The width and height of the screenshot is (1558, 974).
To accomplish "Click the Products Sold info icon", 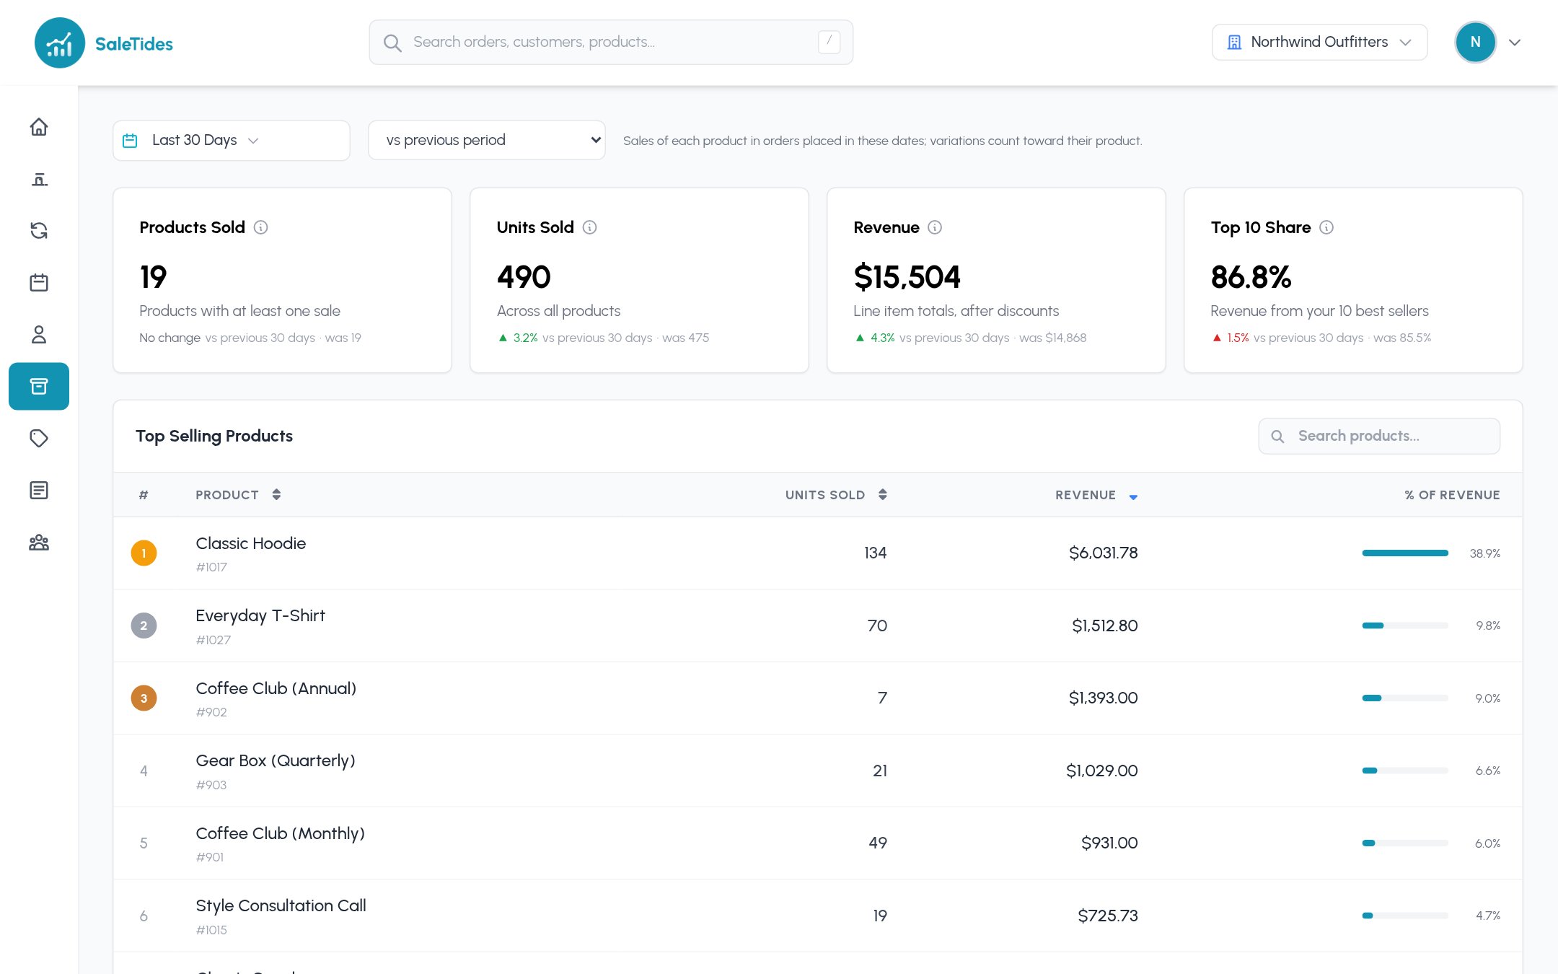I will [x=261, y=227].
